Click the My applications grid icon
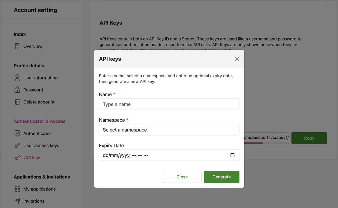The width and height of the screenshot is (338, 208). (x=17, y=189)
